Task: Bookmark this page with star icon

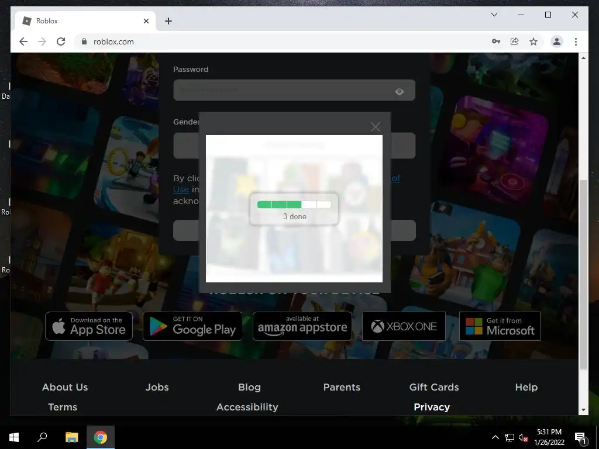Action: (533, 42)
